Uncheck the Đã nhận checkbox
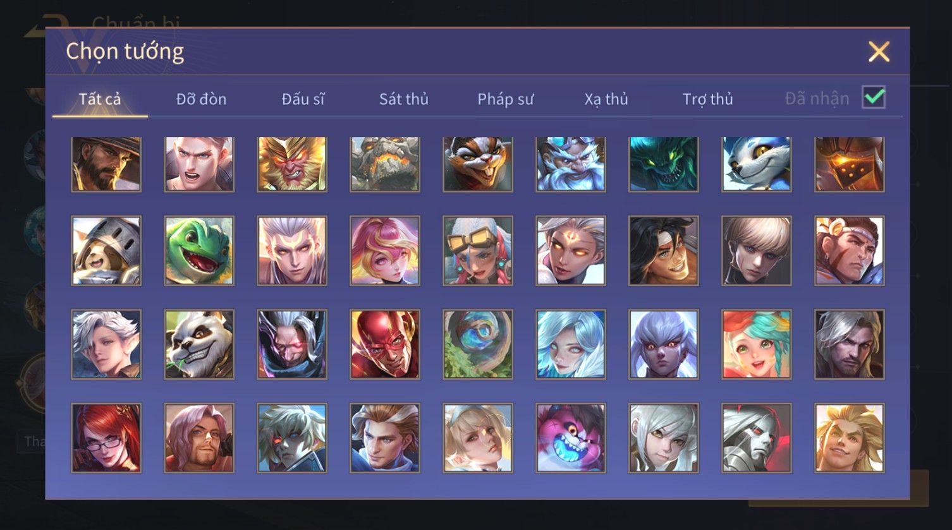This screenshot has width=952, height=530. tap(874, 97)
